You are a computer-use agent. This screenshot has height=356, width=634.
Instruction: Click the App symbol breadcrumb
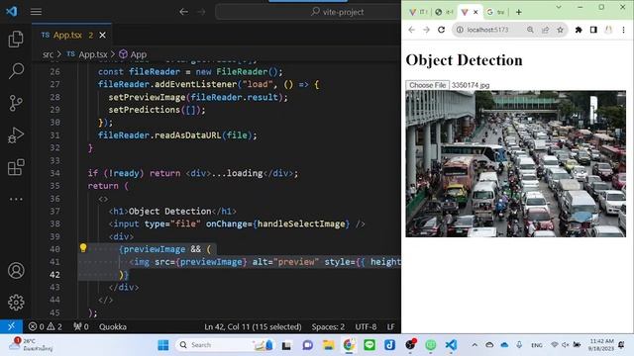point(133,54)
